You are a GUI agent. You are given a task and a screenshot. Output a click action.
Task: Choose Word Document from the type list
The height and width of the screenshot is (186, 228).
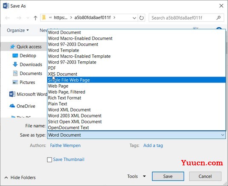click(x=136, y=32)
